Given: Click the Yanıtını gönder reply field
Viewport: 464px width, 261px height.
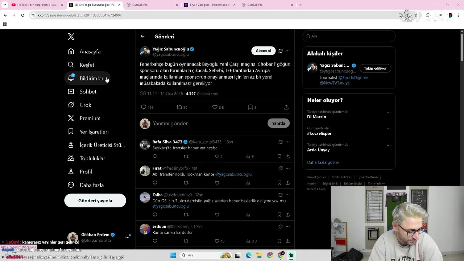Looking at the screenshot, I should [x=208, y=123].
